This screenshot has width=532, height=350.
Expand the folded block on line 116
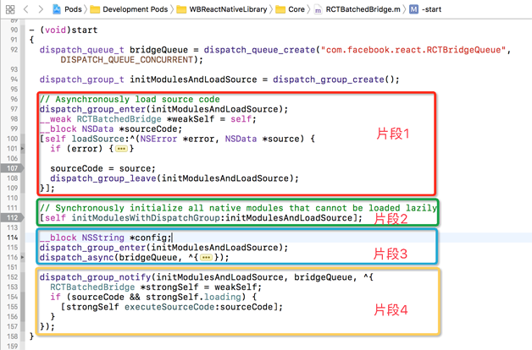(208, 258)
